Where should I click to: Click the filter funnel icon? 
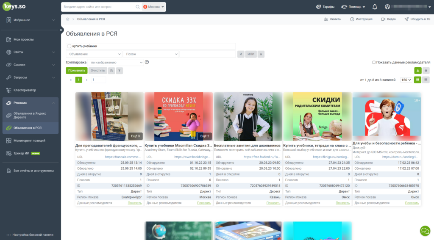[x=119, y=71]
